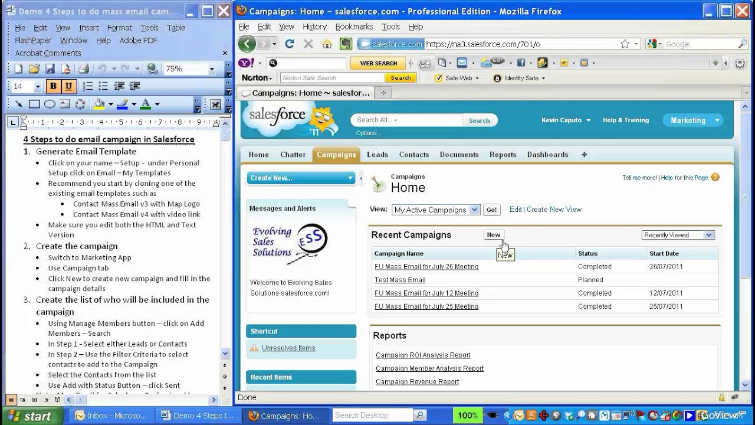Click the Unresolved Items shortcut link
The width and height of the screenshot is (755, 425).
click(288, 348)
